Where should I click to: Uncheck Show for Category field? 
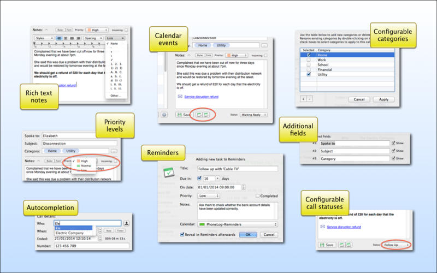tap(393, 158)
